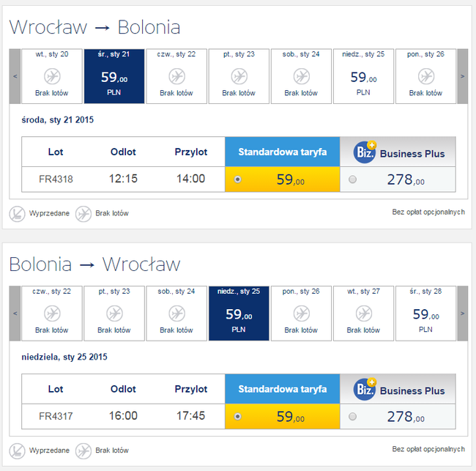This screenshot has width=476, height=471.
Task: Click Bez opłat opcjonalnych under outbound flight
Action: click(428, 212)
